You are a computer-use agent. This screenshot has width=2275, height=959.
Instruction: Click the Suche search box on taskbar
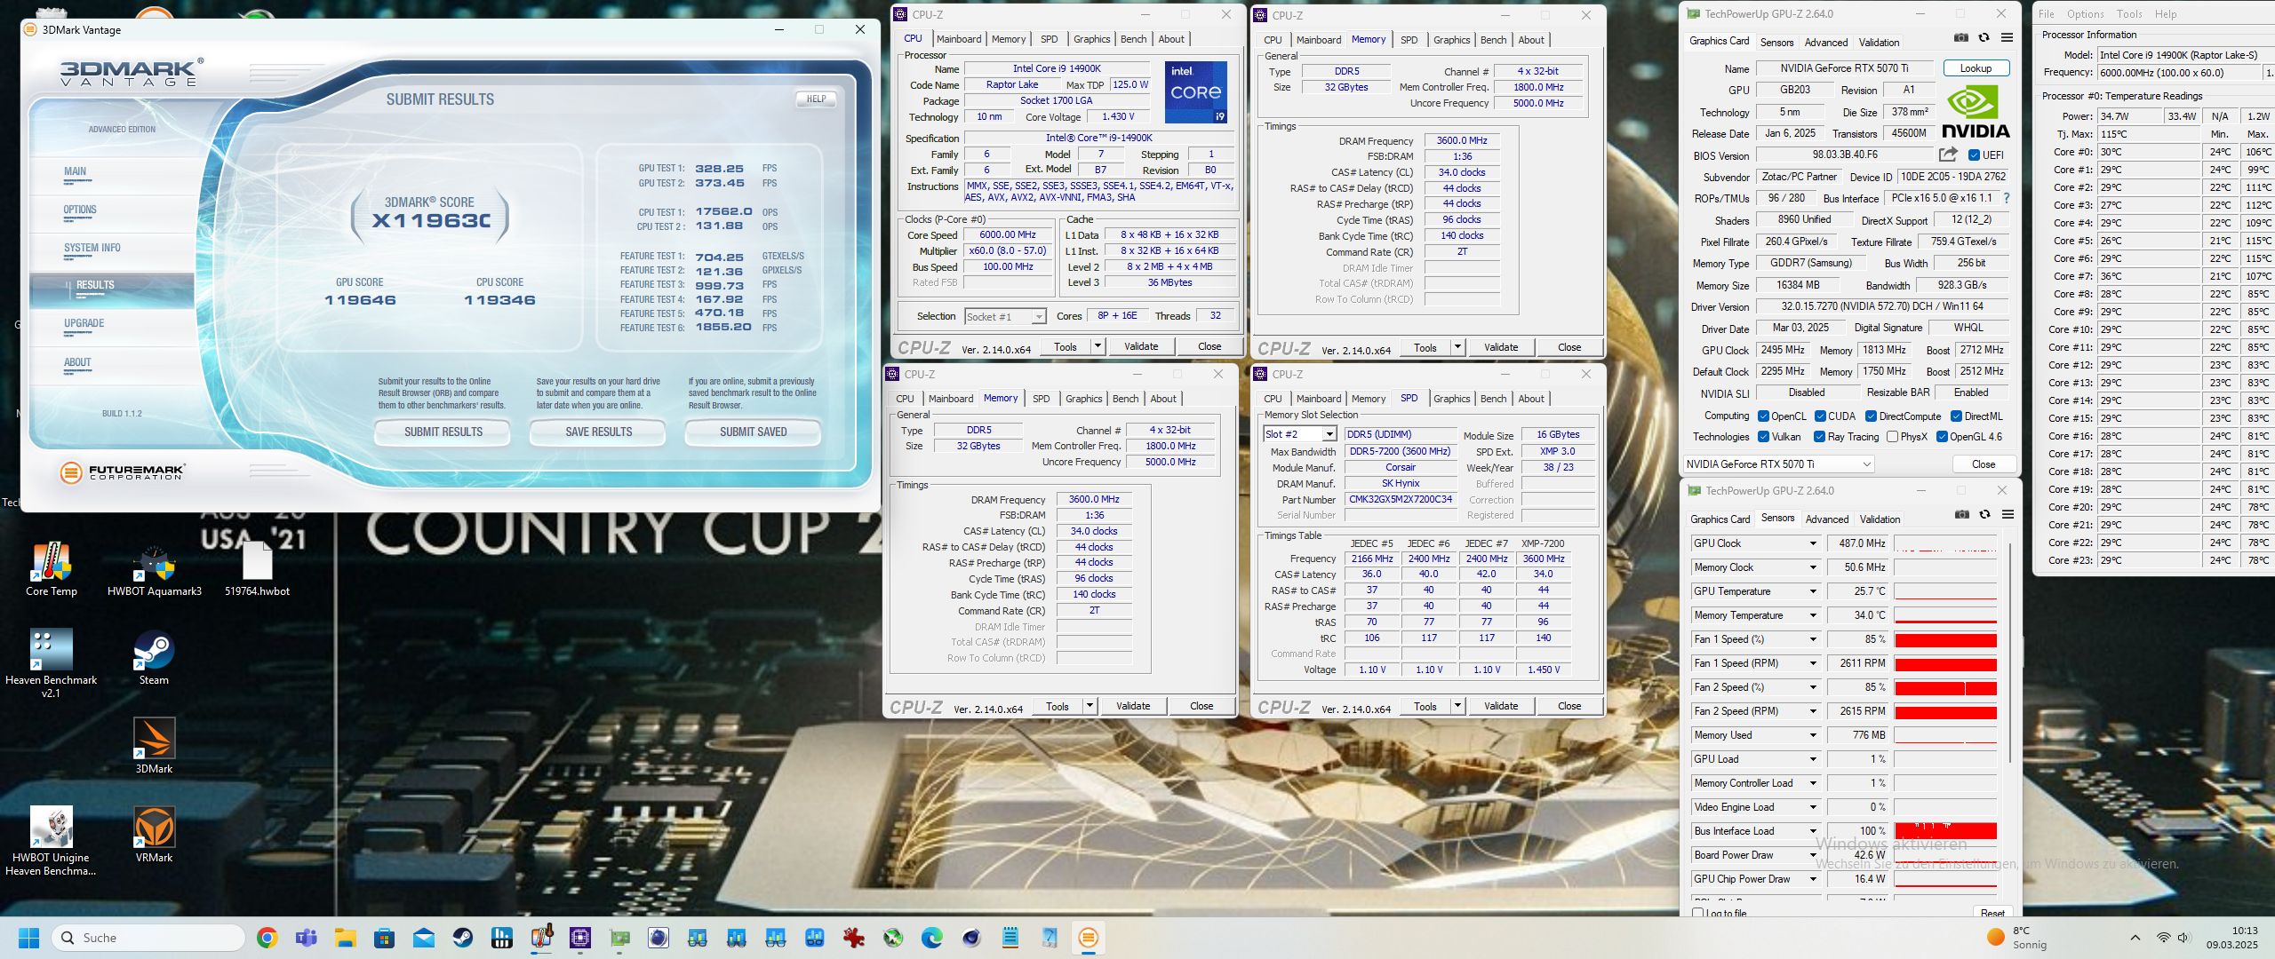148,938
